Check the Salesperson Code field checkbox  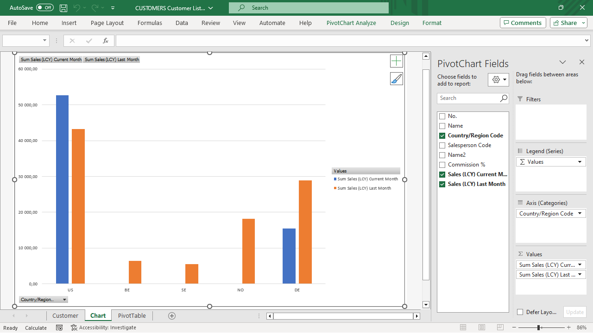point(442,145)
